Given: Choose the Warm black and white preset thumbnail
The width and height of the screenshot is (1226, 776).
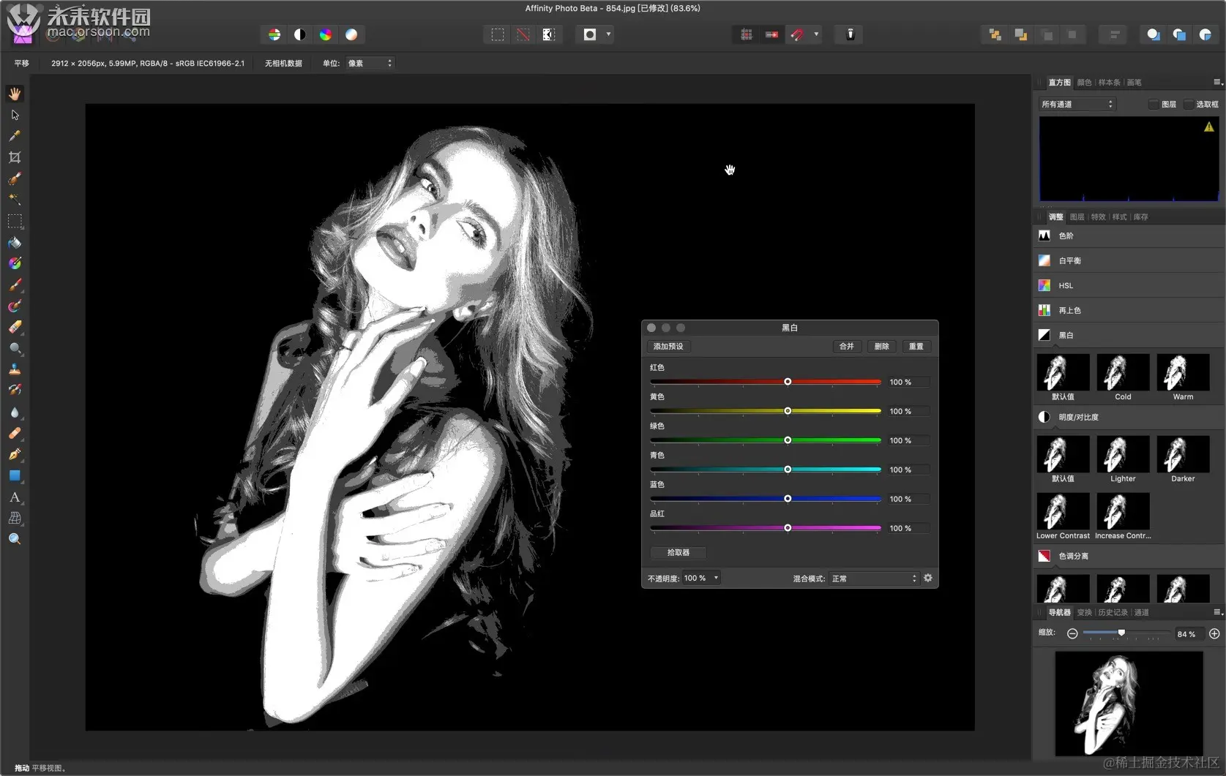Looking at the screenshot, I should click(x=1183, y=372).
